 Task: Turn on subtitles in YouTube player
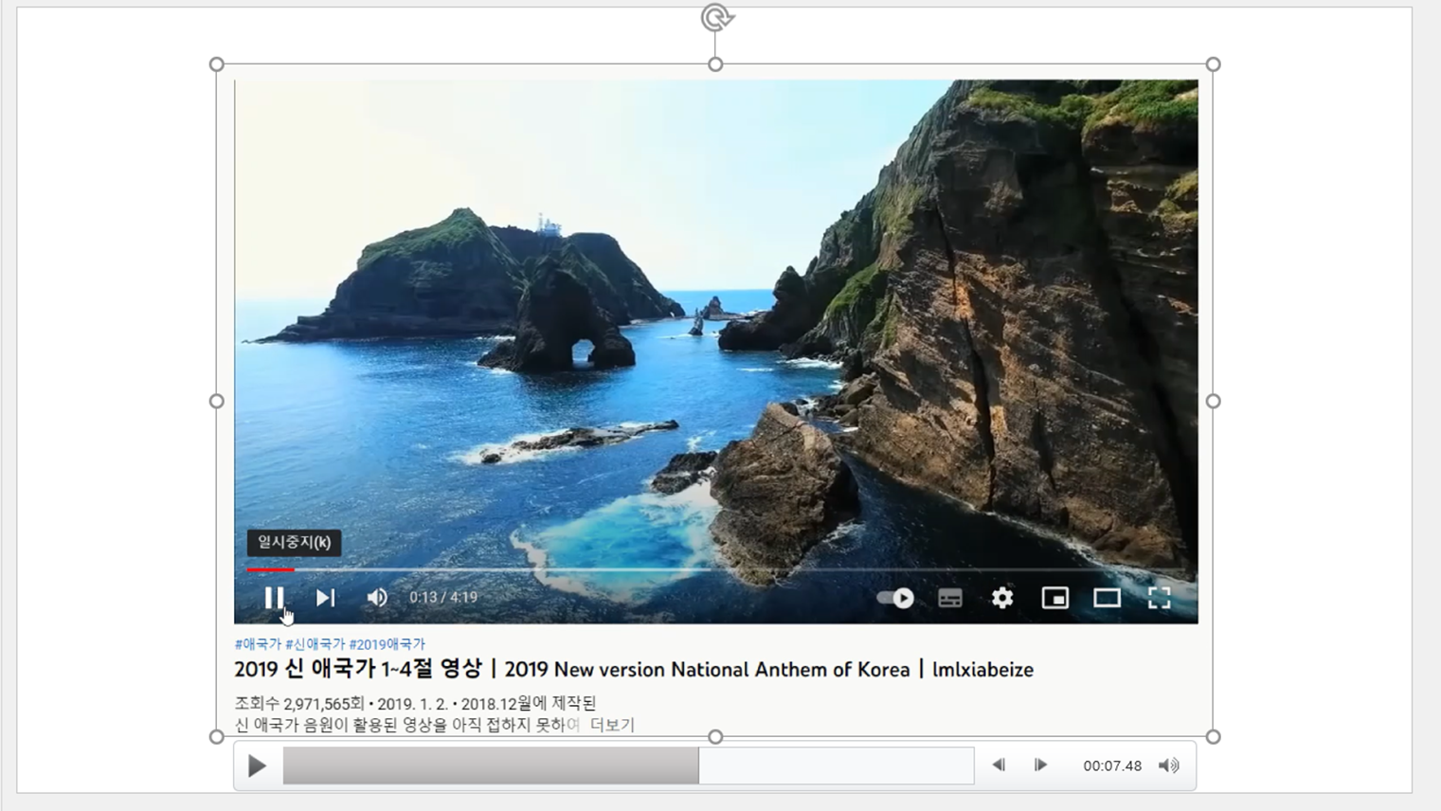point(950,598)
